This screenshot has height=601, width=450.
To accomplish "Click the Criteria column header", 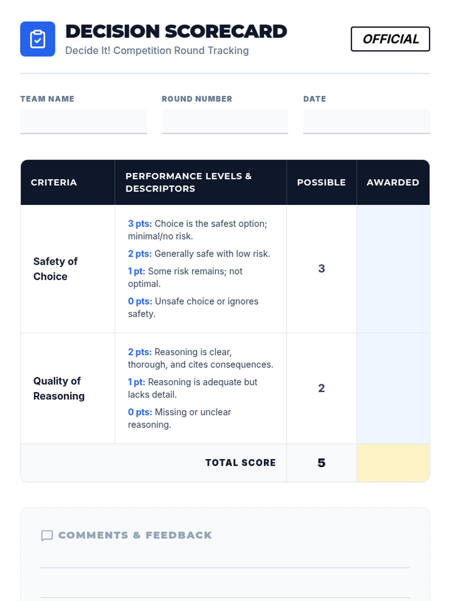I will point(54,183).
